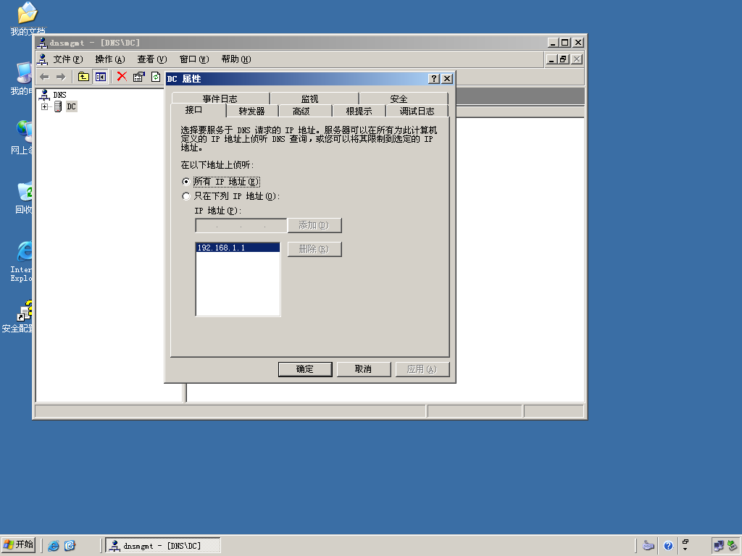Open the 操作 menu
The width and height of the screenshot is (742, 556).
tap(110, 59)
